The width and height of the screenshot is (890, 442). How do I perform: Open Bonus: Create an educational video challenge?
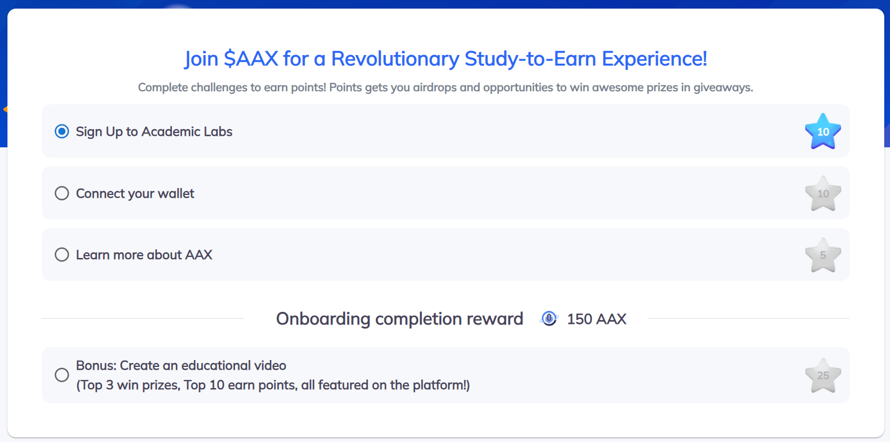click(181, 365)
